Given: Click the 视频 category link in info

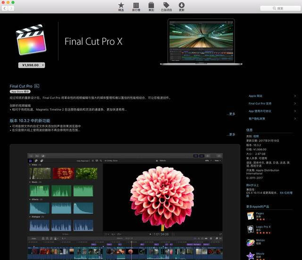Looking at the screenshot, I should pos(256,136).
